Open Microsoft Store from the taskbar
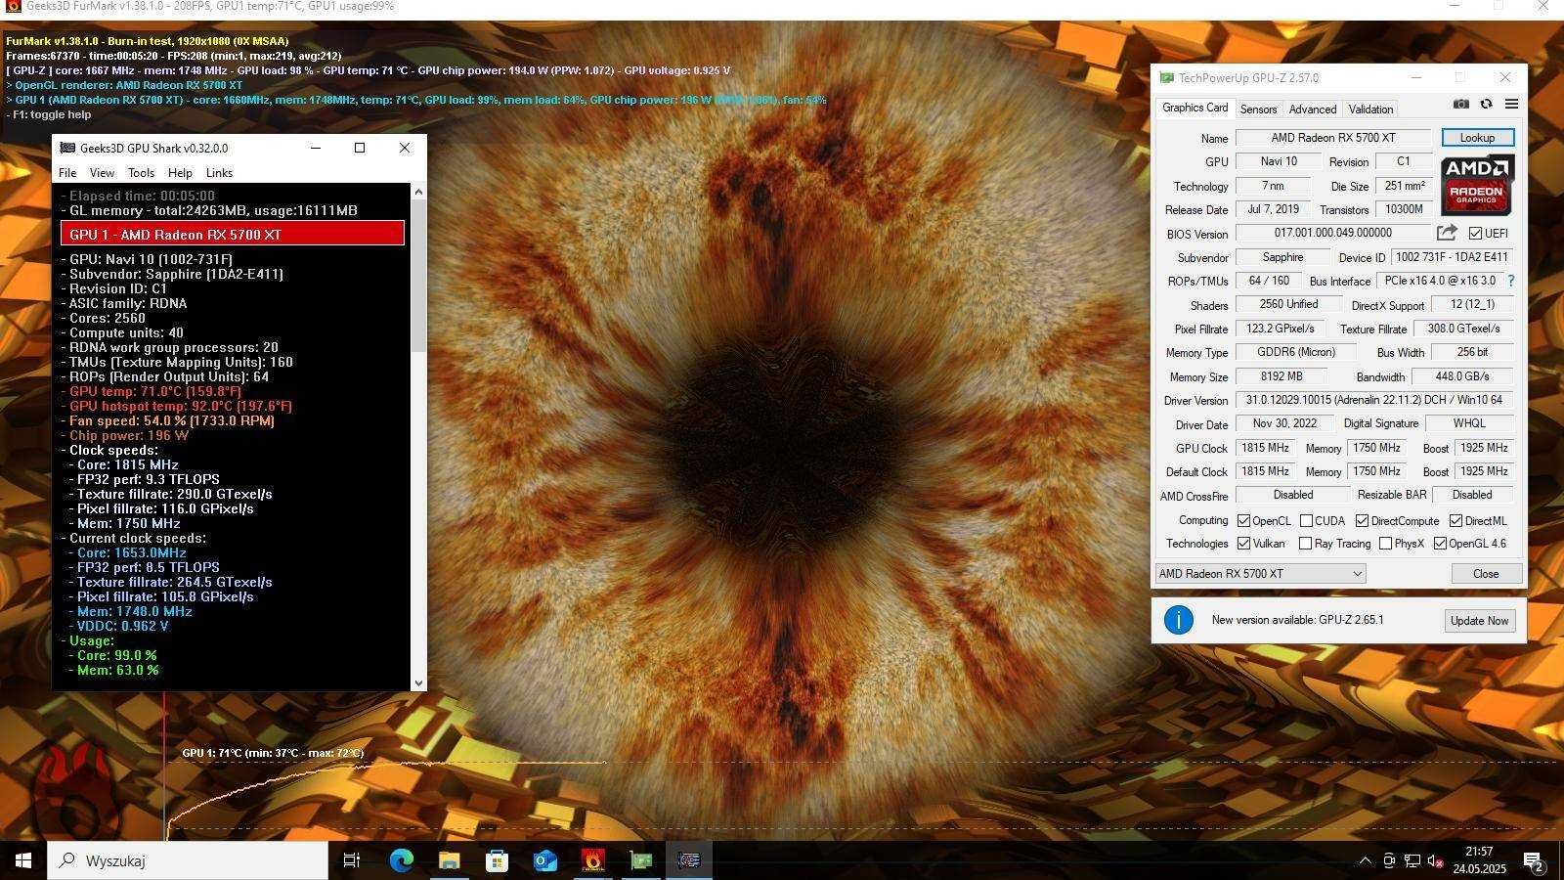The image size is (1564, 880). [x=497, y=860]
